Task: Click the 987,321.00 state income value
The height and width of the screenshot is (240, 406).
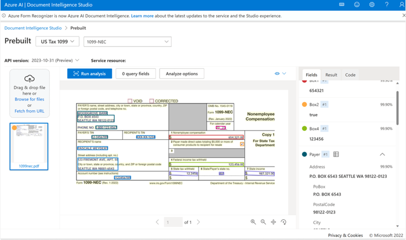Action: (x=260, y=173)
